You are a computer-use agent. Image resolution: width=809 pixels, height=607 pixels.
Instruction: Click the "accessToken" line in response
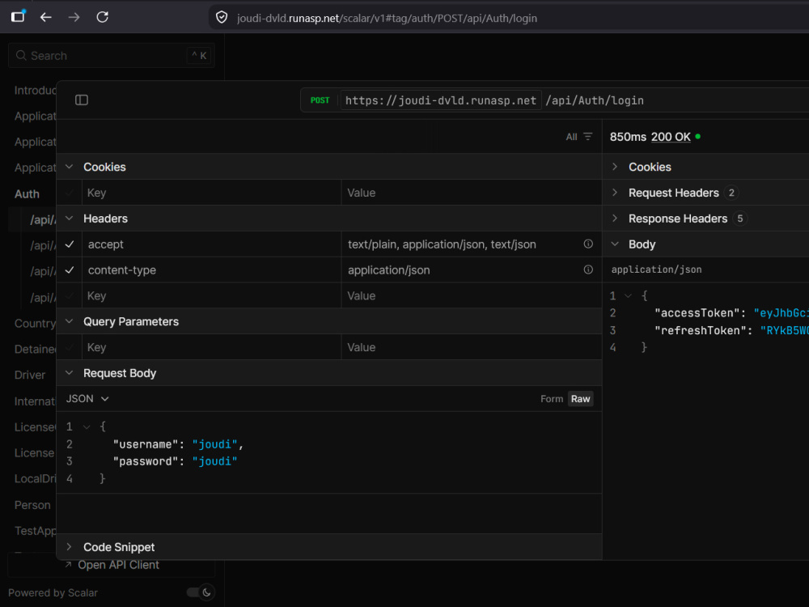pyautogui.click(x=731, y=313)
